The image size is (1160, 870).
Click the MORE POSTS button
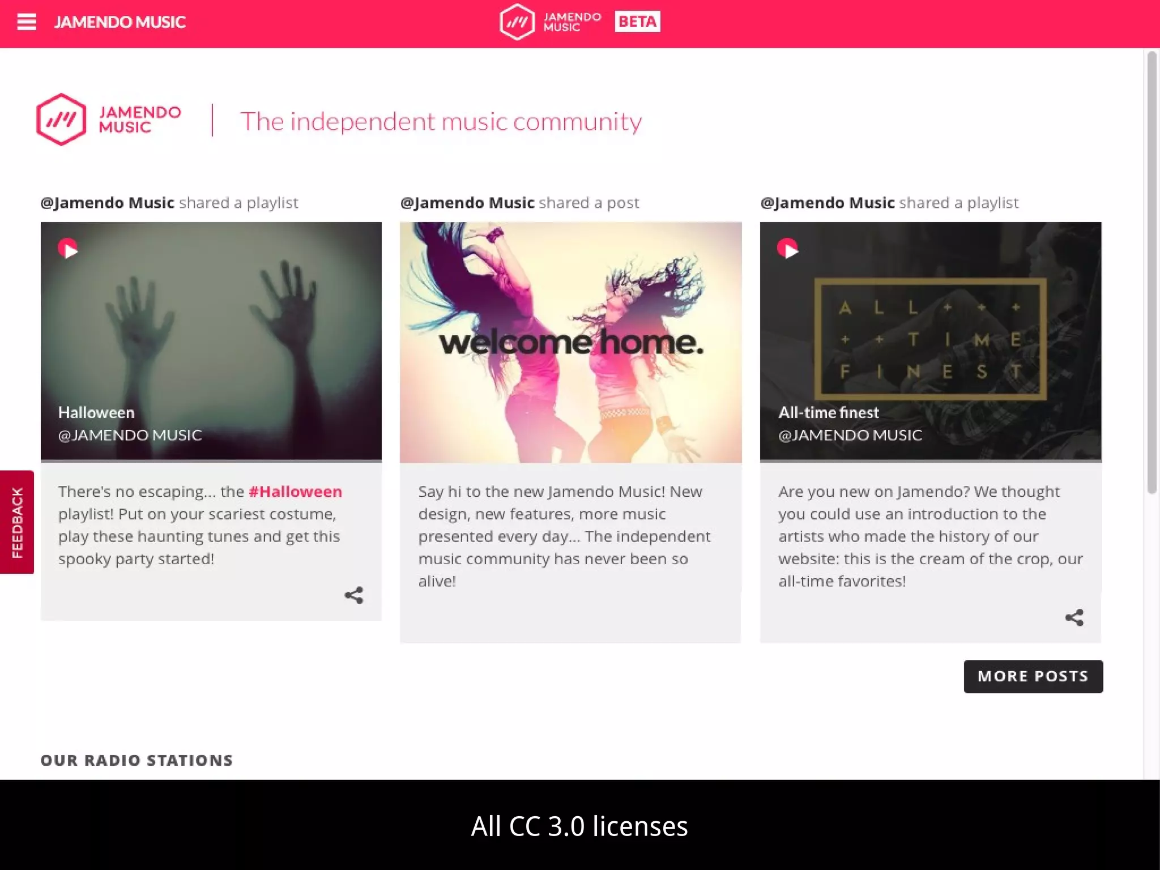click(x=1033, y=676)
